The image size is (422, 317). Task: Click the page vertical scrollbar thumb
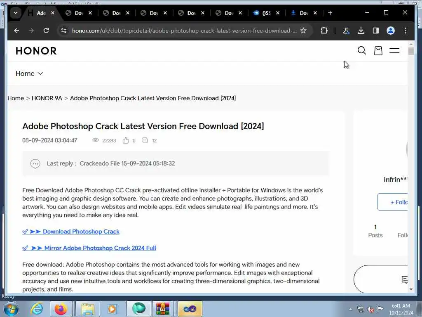pyautogui.click(x=411, y=51)
